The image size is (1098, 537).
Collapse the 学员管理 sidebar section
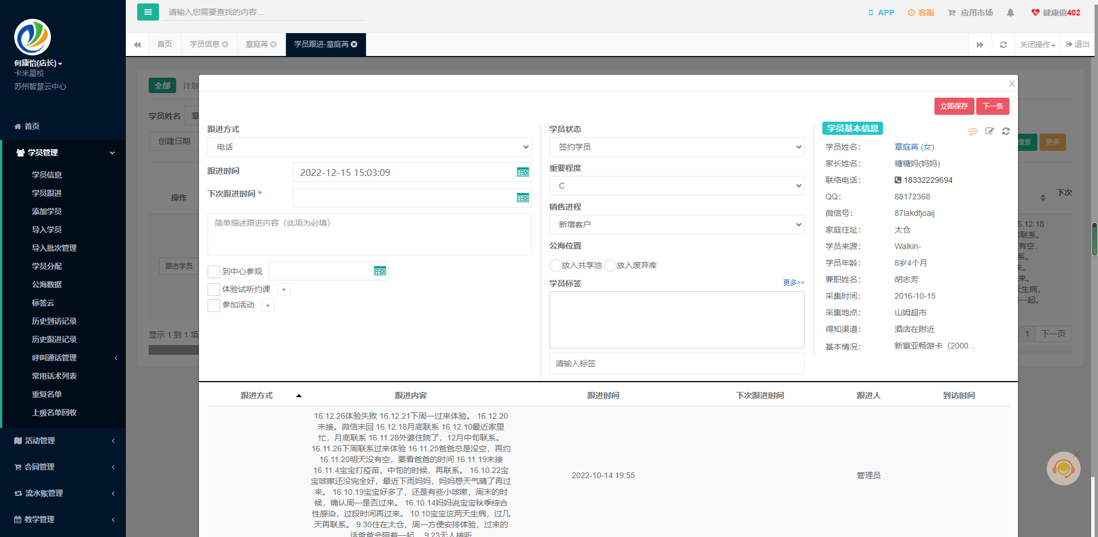(63, 153)
